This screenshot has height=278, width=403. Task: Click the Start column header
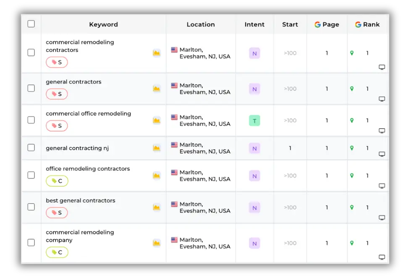(x=290, y=24)
